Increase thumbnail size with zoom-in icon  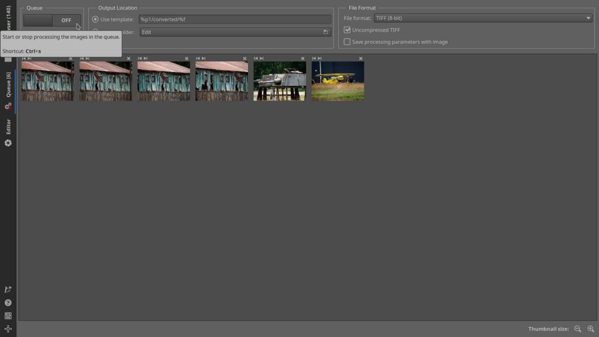click(x=590, y=329)
